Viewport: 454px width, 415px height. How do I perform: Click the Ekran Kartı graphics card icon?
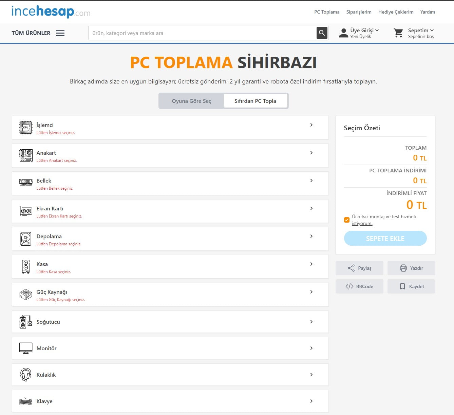point(25,211)
